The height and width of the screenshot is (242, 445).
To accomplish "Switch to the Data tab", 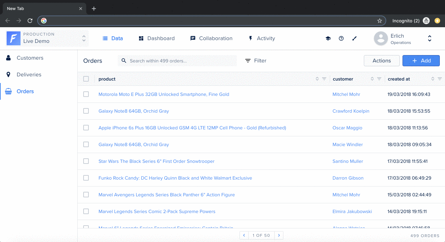I will click(x=113, y=38).
